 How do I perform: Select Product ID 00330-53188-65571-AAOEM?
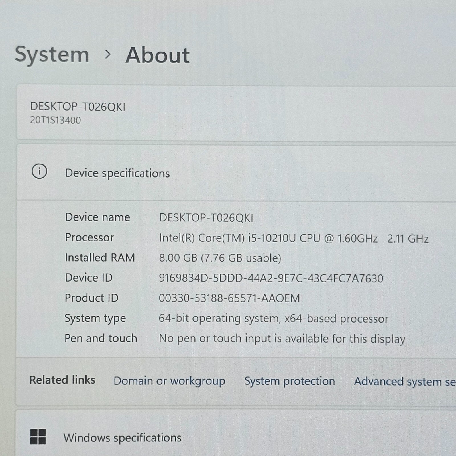coord(229,298)
